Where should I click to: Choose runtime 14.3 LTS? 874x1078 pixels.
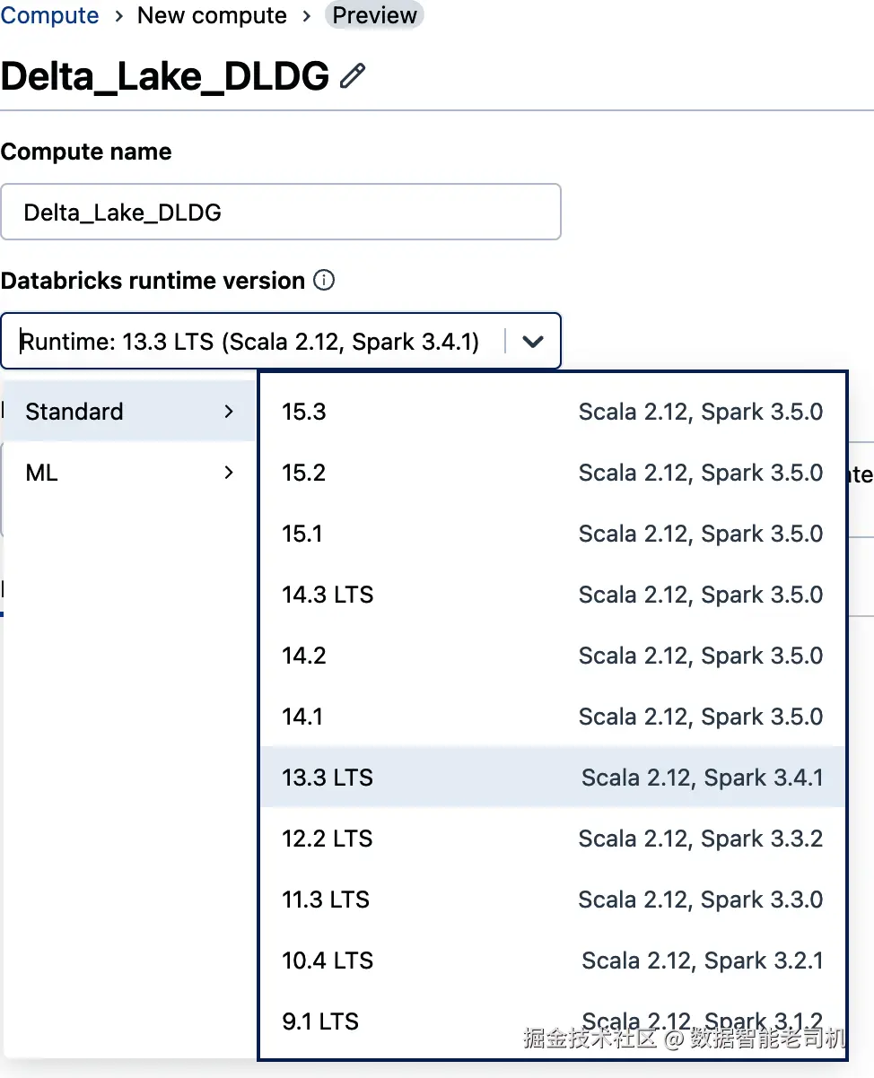tap(553, 595)
